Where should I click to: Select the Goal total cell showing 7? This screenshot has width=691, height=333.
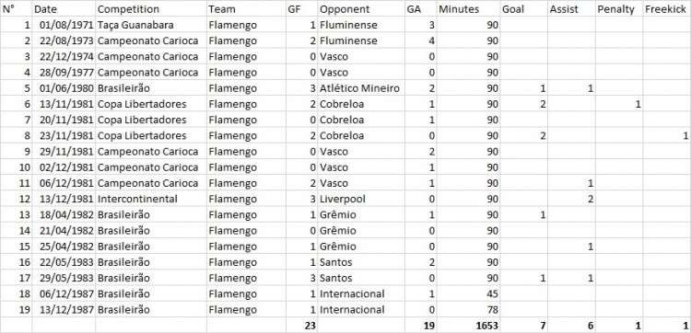point(524,326)
